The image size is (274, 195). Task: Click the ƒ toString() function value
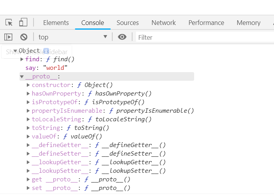coord(88,128)
